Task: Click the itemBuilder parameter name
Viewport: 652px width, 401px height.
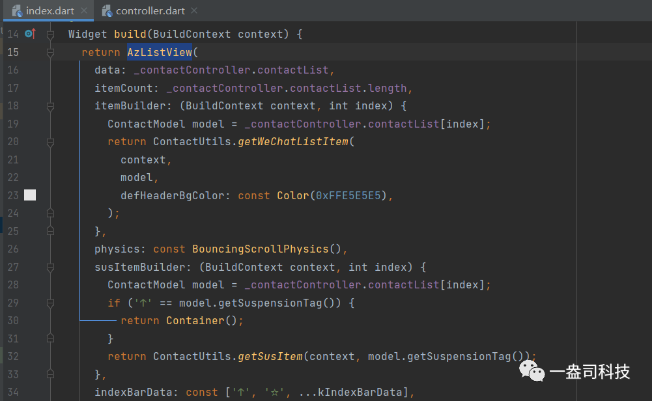Action: click(x=130, y=106)
